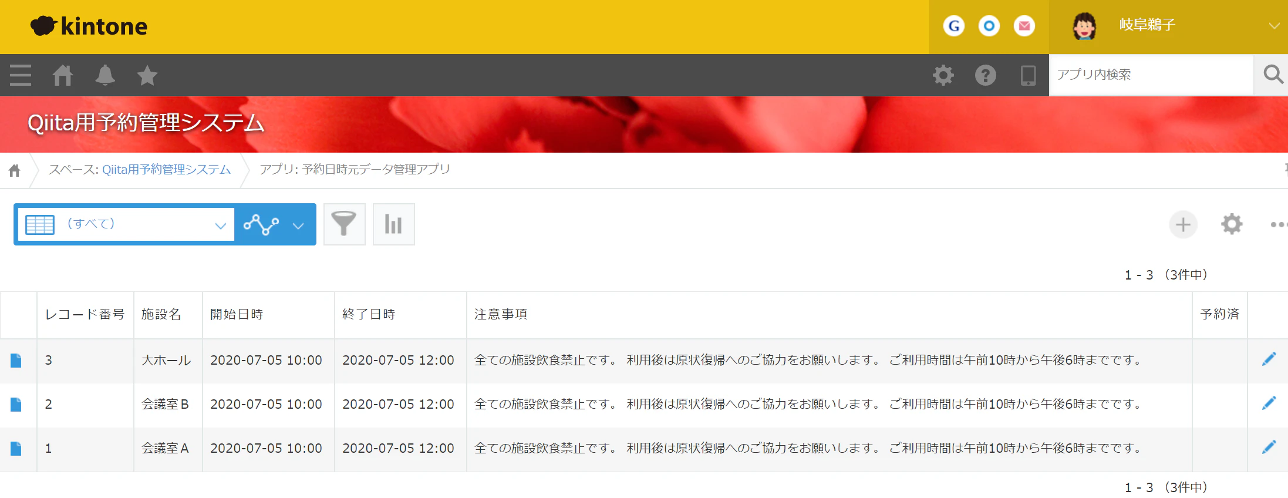Click the 注意事項 column header

829,315
